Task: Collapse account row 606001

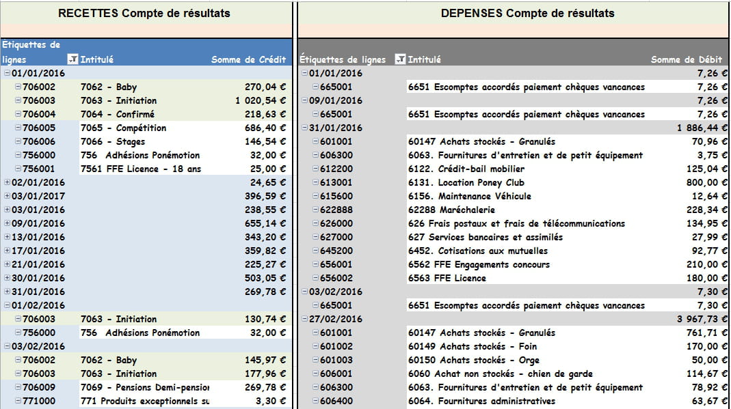Action: [315, 373]
